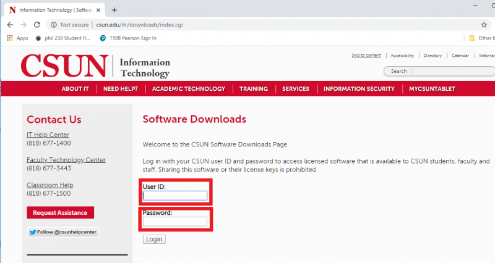Viewport: 495px width, 263px height.
Task: Click into the User ID field
Action: [x=175, y=196]
